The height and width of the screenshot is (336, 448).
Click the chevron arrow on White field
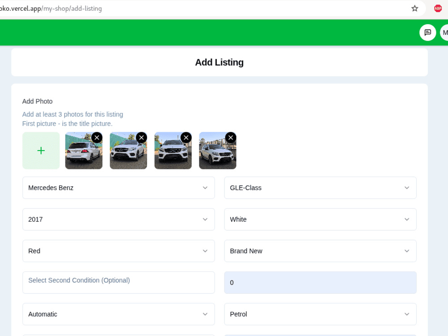407,220
